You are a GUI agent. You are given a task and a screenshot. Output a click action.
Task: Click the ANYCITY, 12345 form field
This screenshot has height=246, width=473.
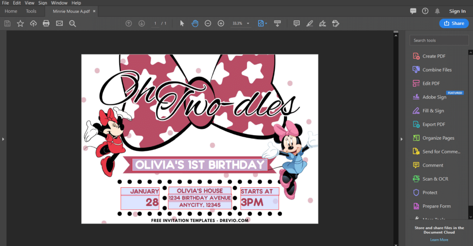200,205
